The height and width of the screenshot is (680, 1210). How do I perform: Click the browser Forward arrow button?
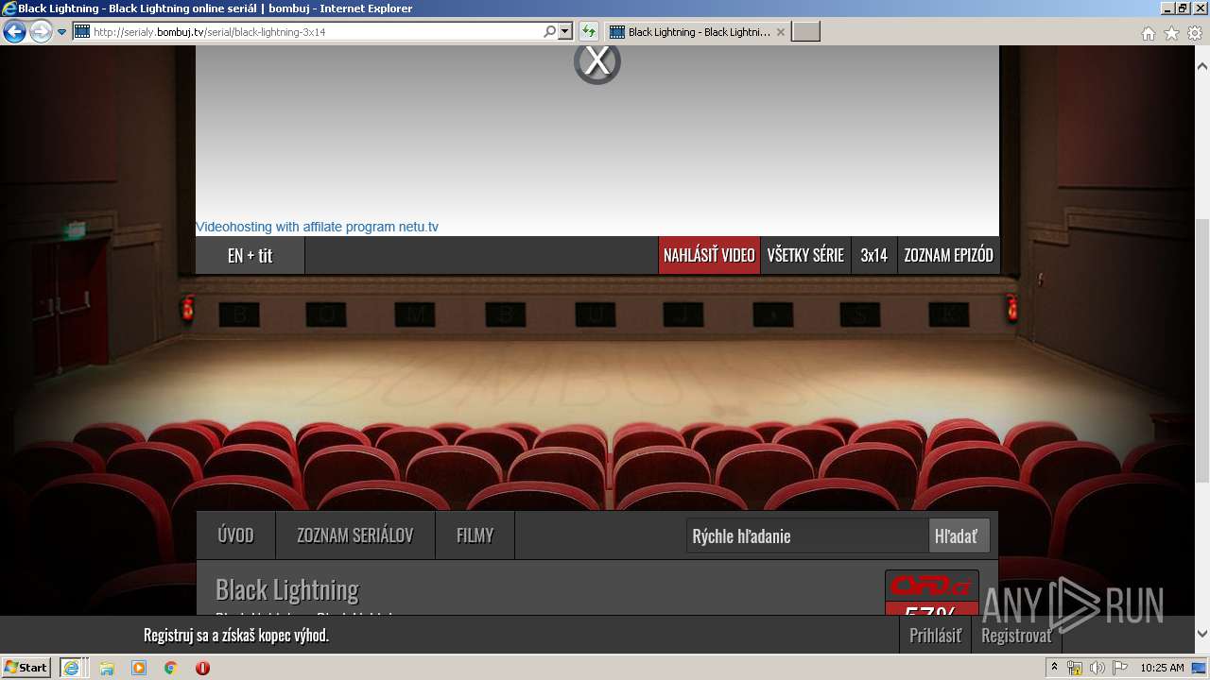(41, 32)
